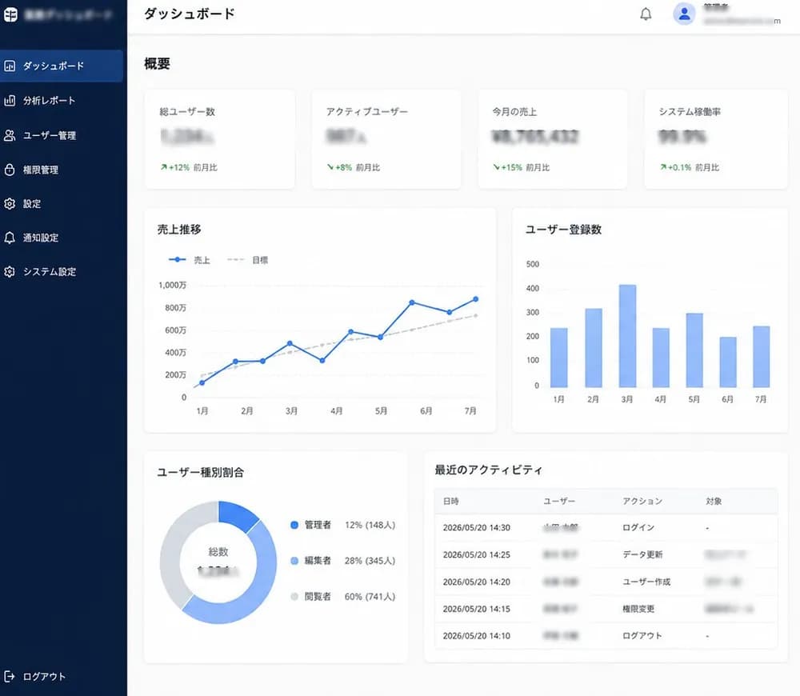Click the 3月 bar in ユーザー登録数 chart

click(x=627, y=336)
